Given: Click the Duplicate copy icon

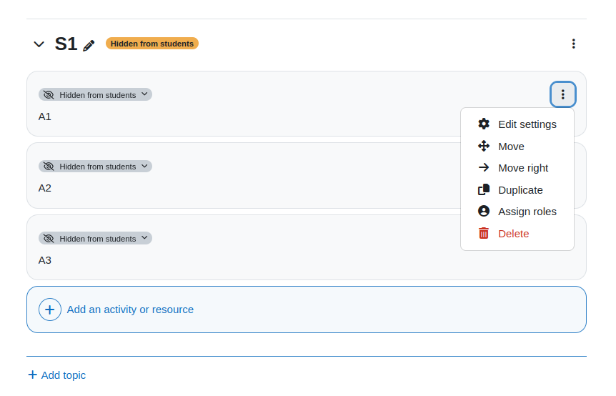Looking at the screenshot, I should (484, 189).
